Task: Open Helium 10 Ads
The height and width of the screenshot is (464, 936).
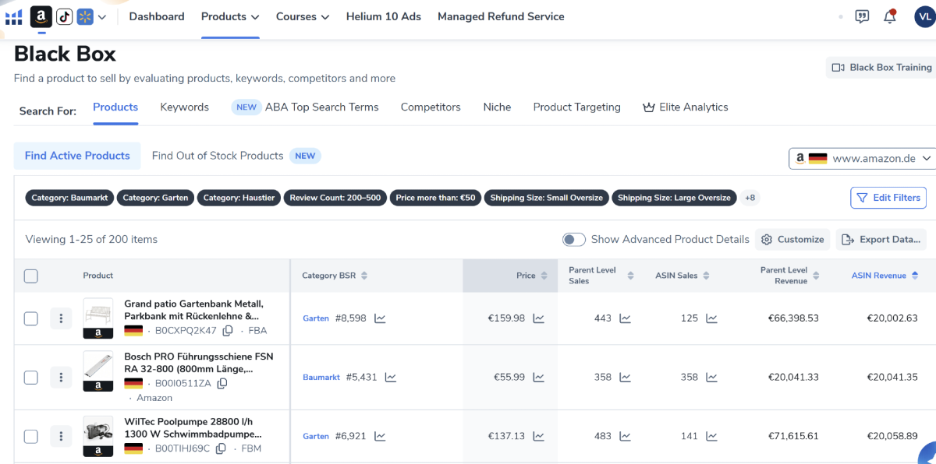Action: click(x=384, y=16)
